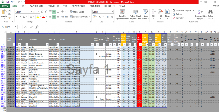Viewport: 219px width, 112px height.
Task: Switch to FORMÜLLER tab
Action: click(53, 6)
